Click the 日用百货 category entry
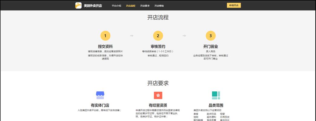Image resolution: width=316 pixels, height=121 pixels. point(225,117)
